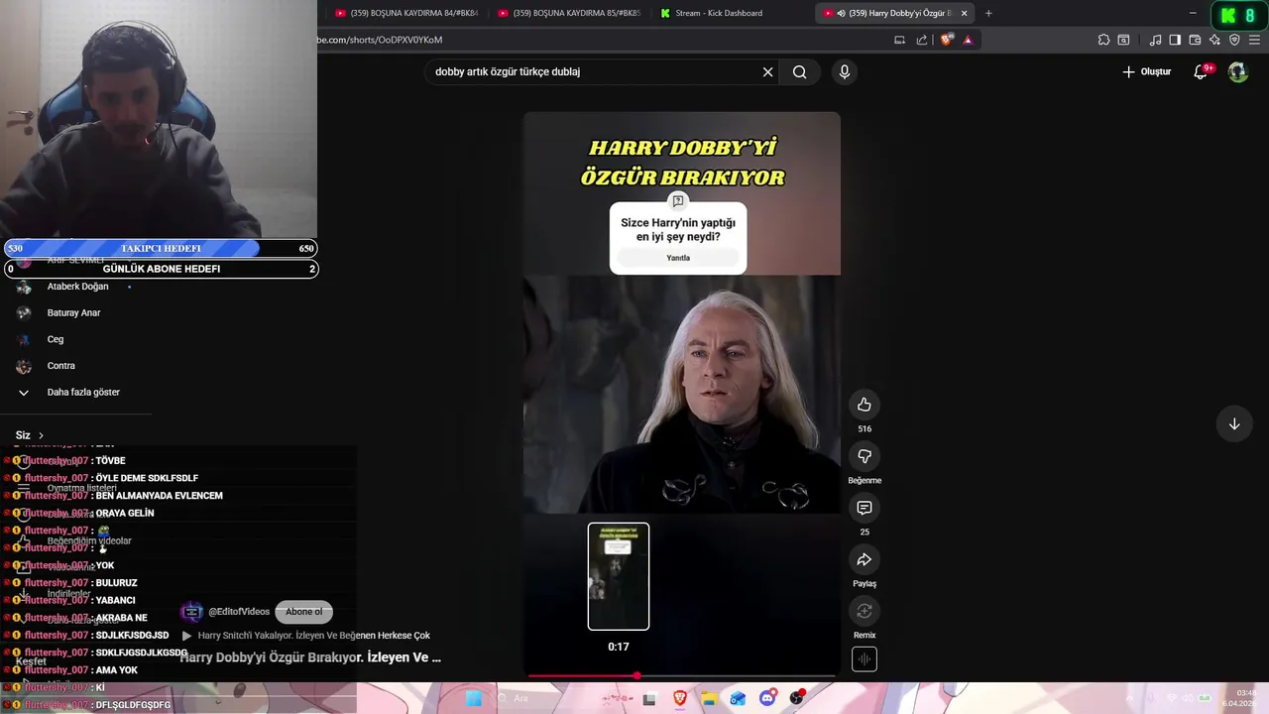Like the Short with the thumbs-up icon

tap(865, 405)
